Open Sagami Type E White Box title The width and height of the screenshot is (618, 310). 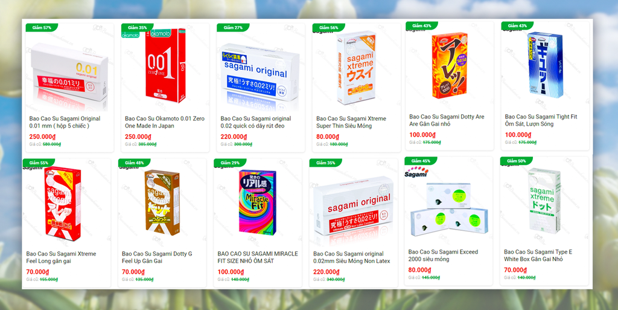[x=538, y=256]
